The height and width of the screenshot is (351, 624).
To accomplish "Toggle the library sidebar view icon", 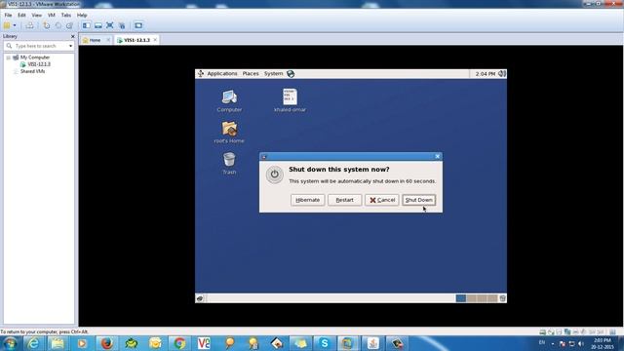I will 87,25.
